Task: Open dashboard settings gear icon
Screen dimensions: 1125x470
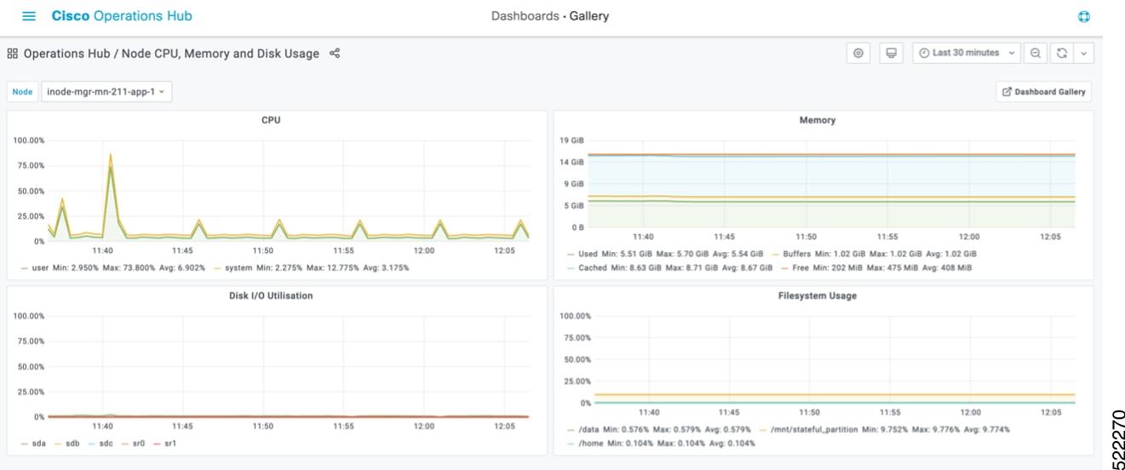Action: 858,53
